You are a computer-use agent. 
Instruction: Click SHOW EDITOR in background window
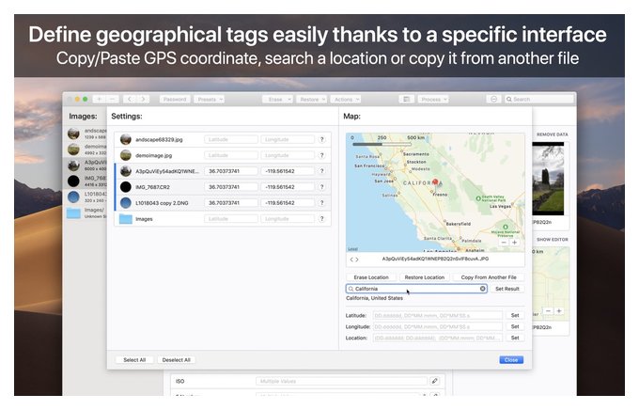click(553, 240)
